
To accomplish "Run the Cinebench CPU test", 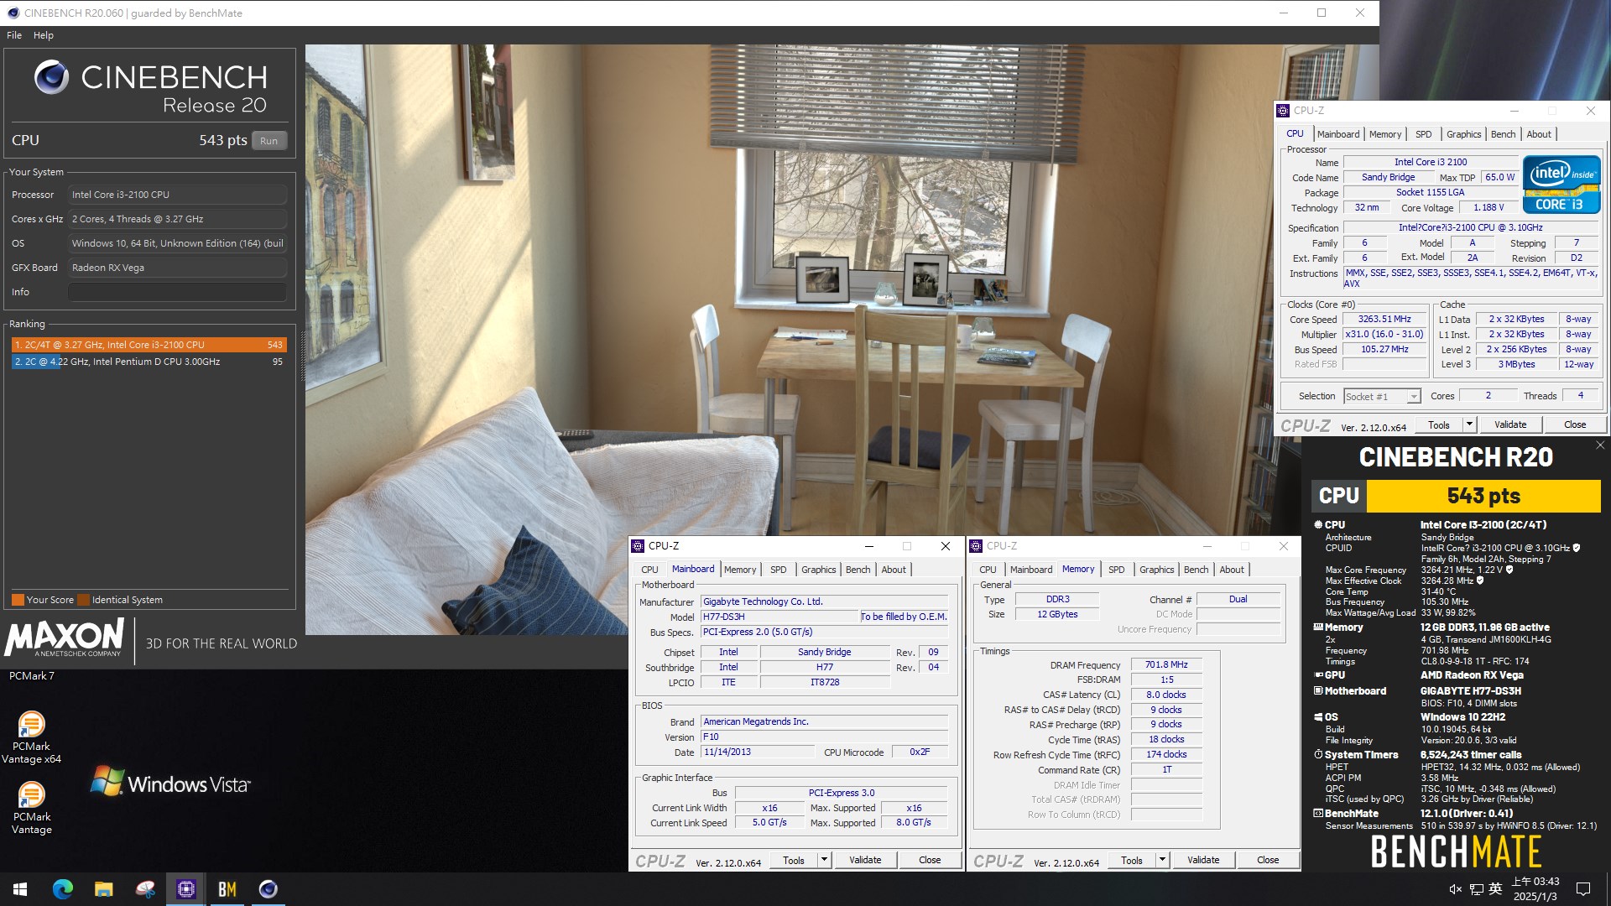I will tap(268, 141).
